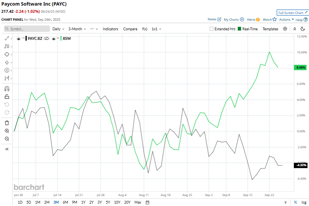
Task: Open the 3-Month period dropdown
Action: (77, 29)
